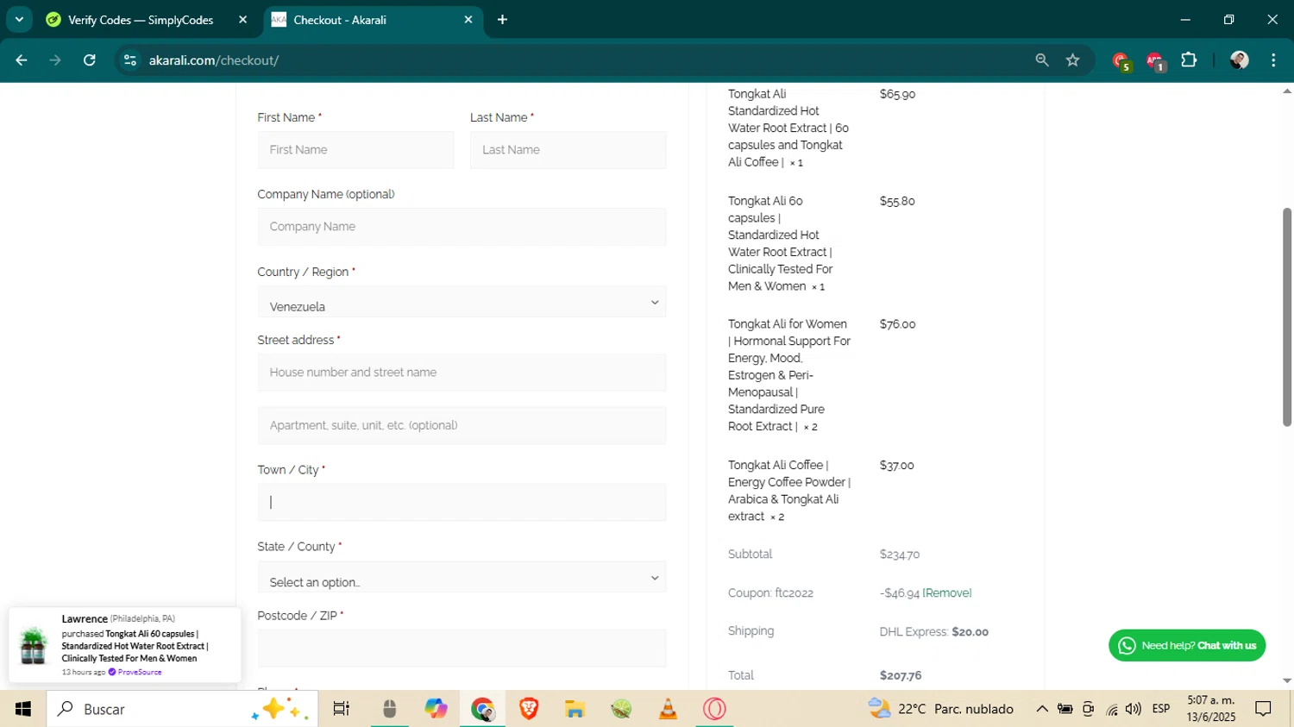Click the Buscar taskbar search box
Image resolution: width=1294 pixels, height=727 pixels.
(x=182, y=709)
